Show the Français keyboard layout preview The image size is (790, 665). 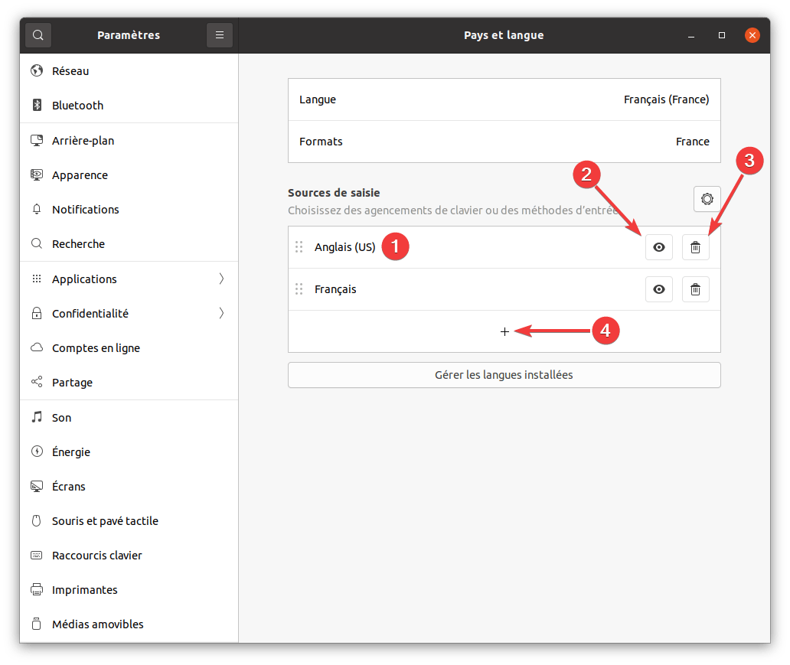coord(658,289)
